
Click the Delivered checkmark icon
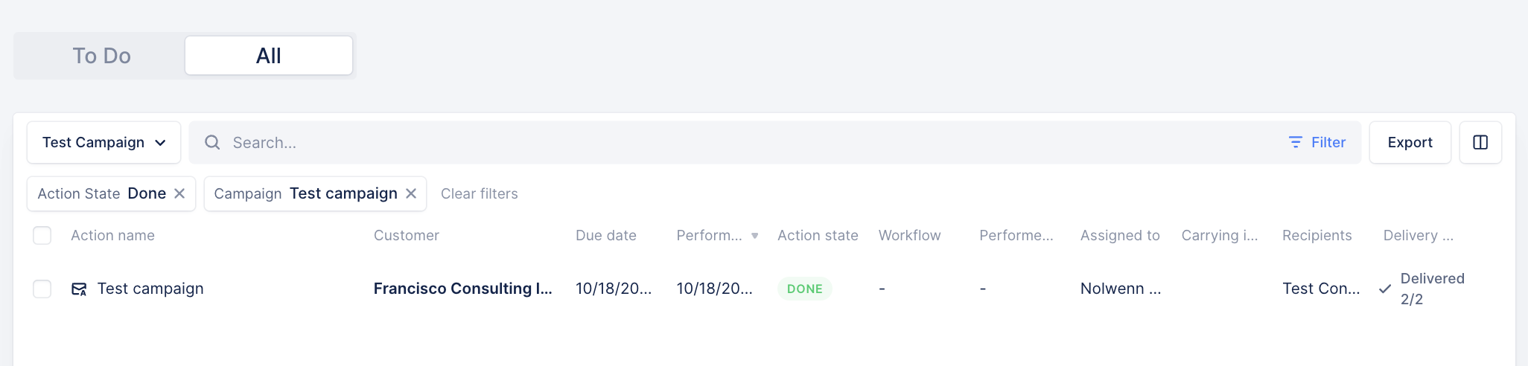pyautogui.click(x=1384, y=289)
